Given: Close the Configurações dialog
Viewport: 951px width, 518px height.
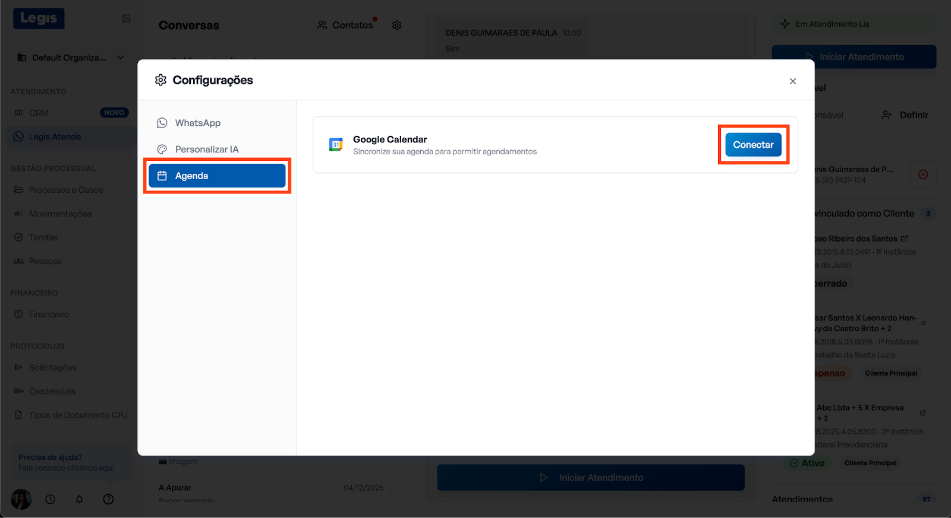Looking at the screenshot, I should (x=793, y=81).
